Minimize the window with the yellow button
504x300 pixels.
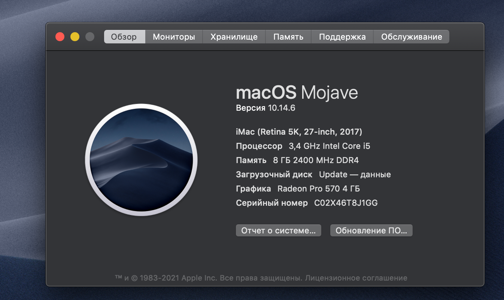click(75, 37)
